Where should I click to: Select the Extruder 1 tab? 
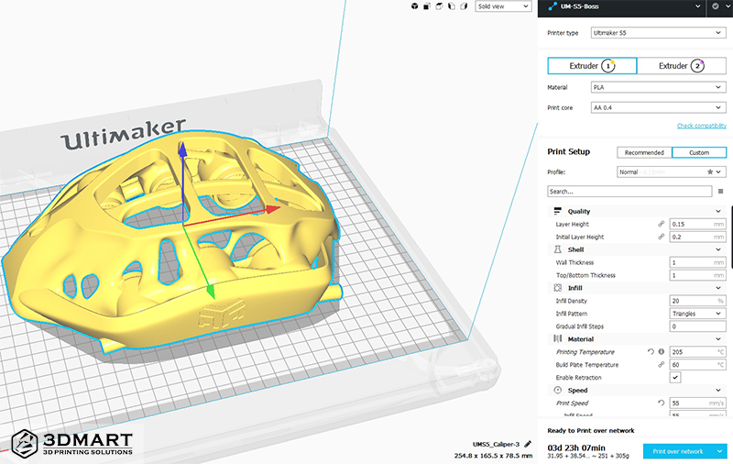(591, 66)
